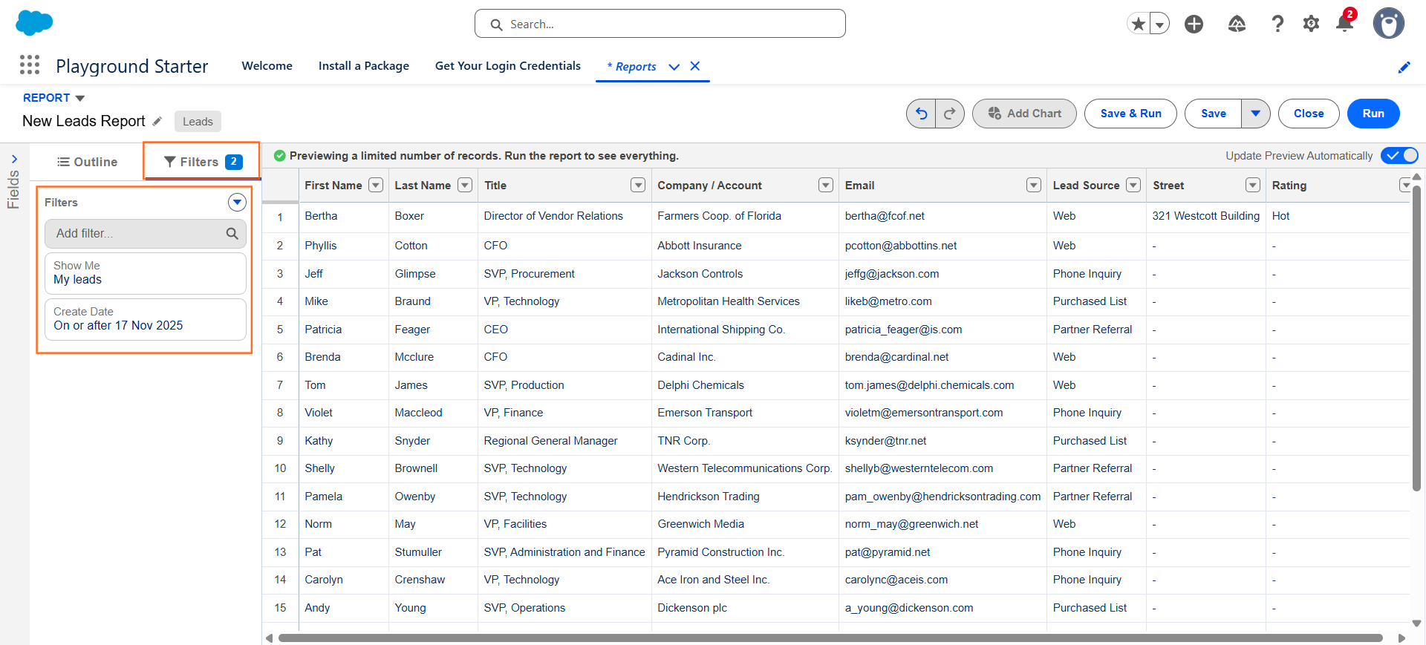
Task: Expand the favorites list dropdown arrow
Action: [1159, 24]
